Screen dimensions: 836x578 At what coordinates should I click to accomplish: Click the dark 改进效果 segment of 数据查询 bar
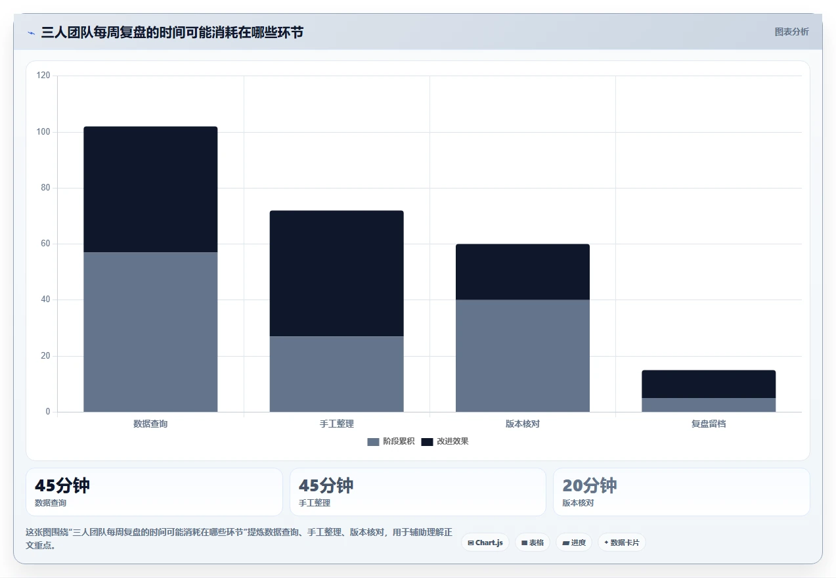tap(150, 189)
